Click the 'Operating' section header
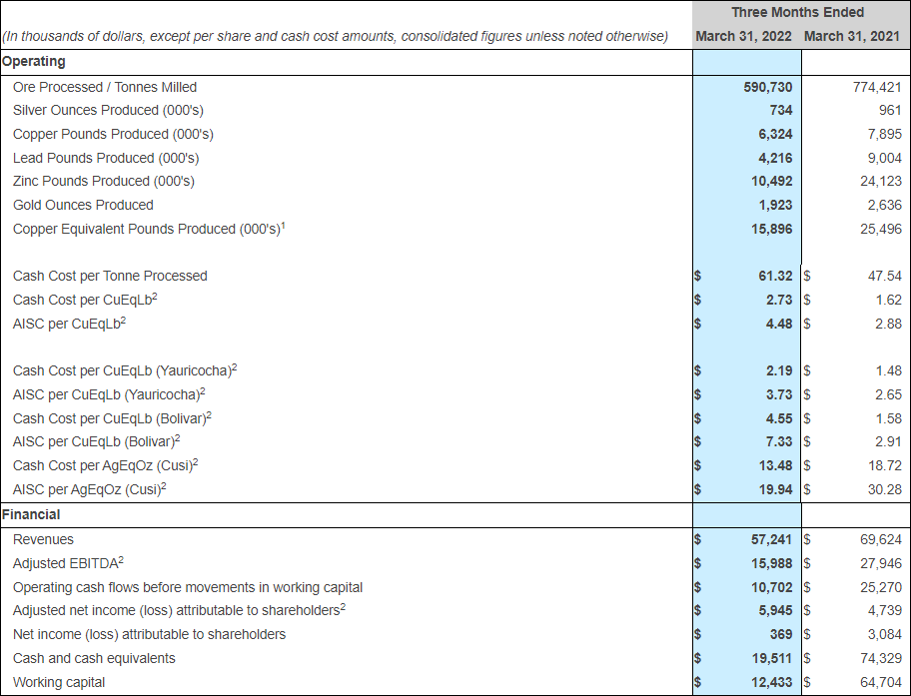Image resolution: width=911 pixels, height=696 pixels. (x=34, y=62)
